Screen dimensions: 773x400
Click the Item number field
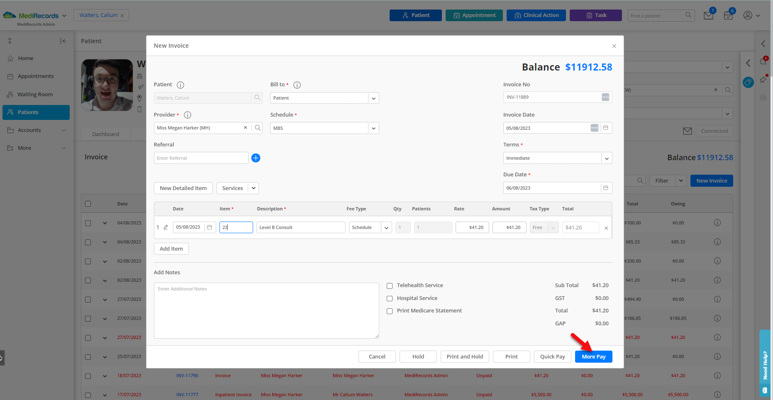(x=236, y=227)
